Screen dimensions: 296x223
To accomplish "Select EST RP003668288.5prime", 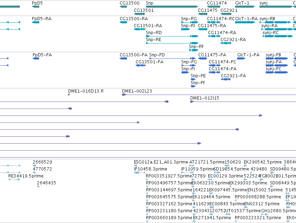I will tap(236, 200).
